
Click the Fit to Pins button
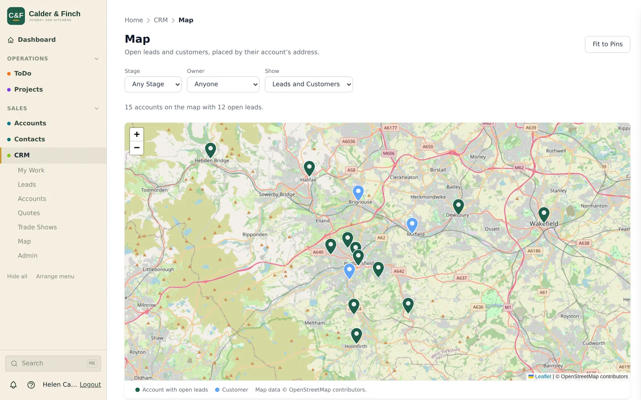click(x=607, y=44)
